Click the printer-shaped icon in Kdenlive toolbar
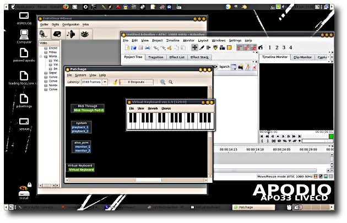 [x=148, y=47]
